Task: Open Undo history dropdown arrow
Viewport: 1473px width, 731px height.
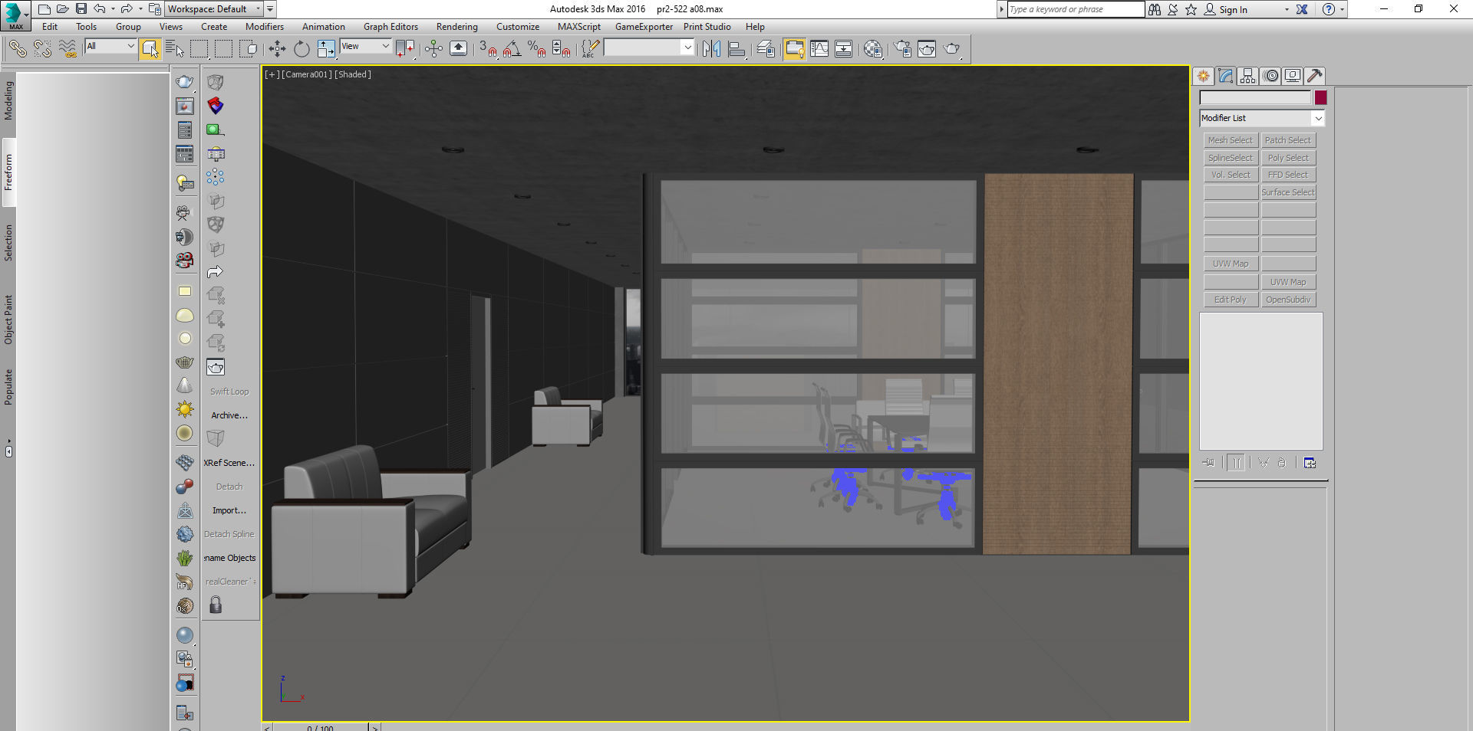Action: pos(113,9)
